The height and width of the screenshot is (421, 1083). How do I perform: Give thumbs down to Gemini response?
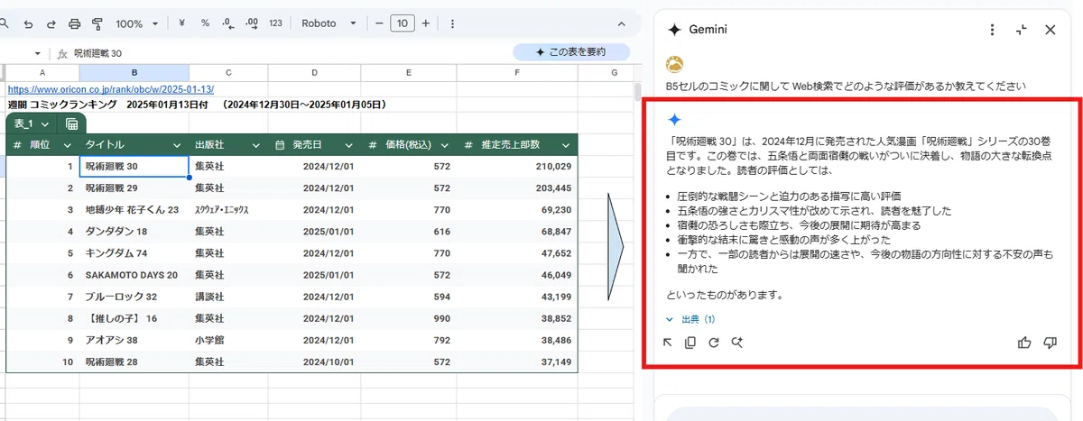click(1050, 343)
